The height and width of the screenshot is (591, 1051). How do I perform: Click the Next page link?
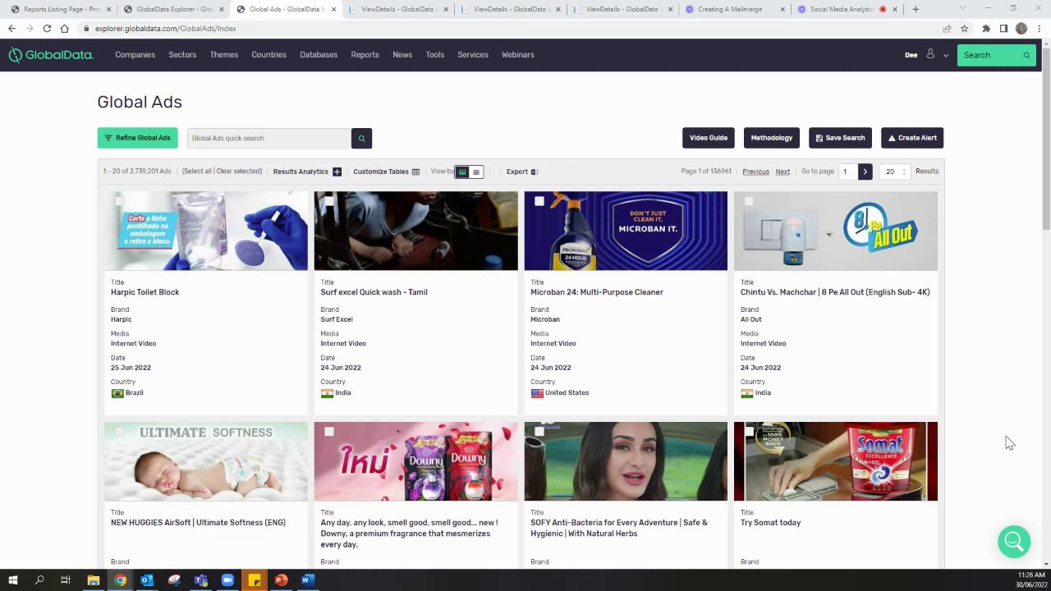click(783, 172)
